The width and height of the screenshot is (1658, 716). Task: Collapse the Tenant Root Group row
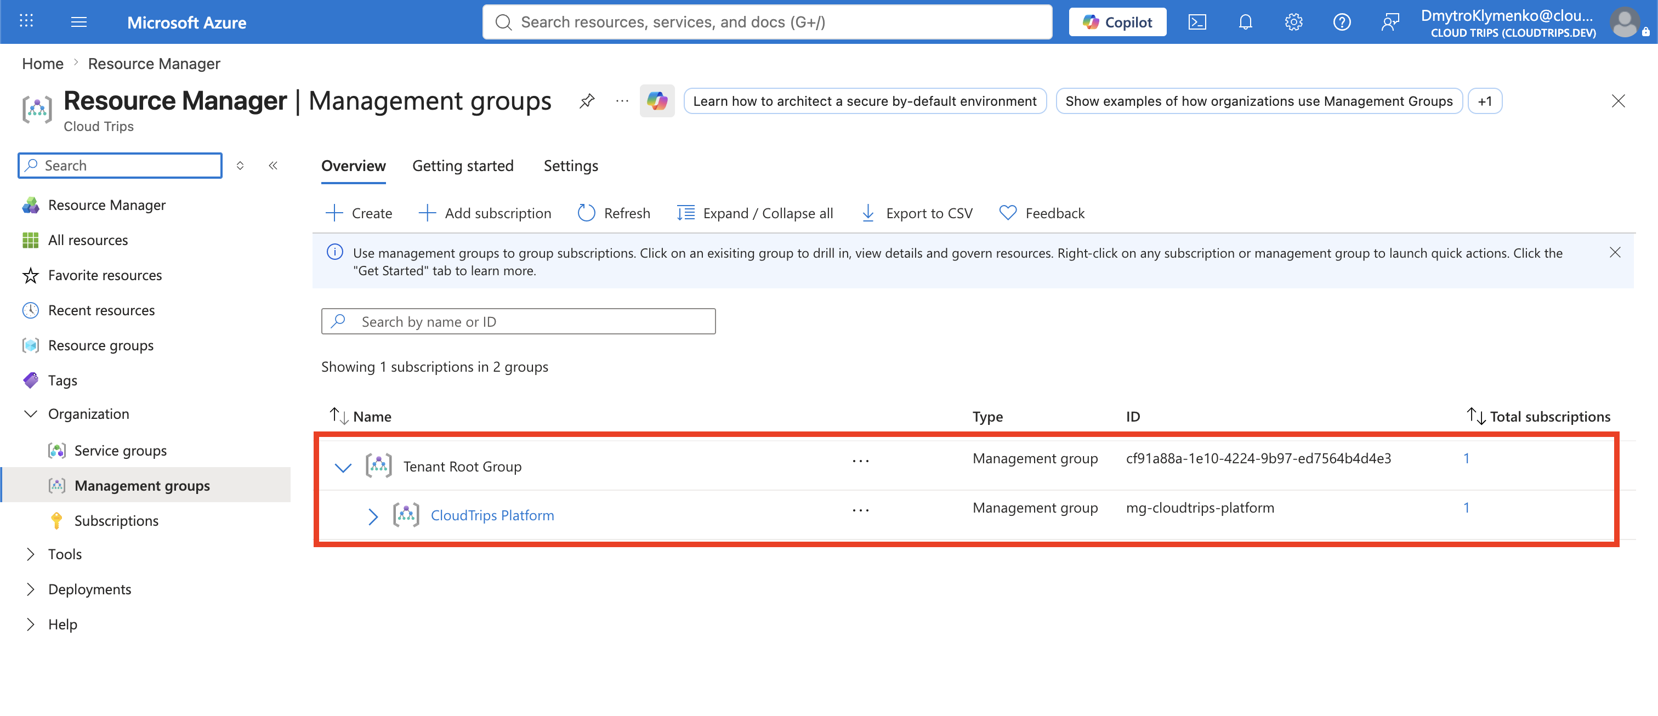[343, 467]
